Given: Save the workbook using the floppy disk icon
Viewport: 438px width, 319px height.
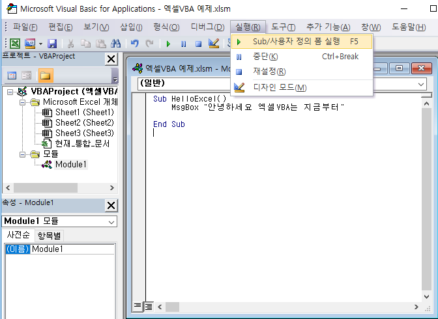Looking at the screenshot, I should coord(52,44).
